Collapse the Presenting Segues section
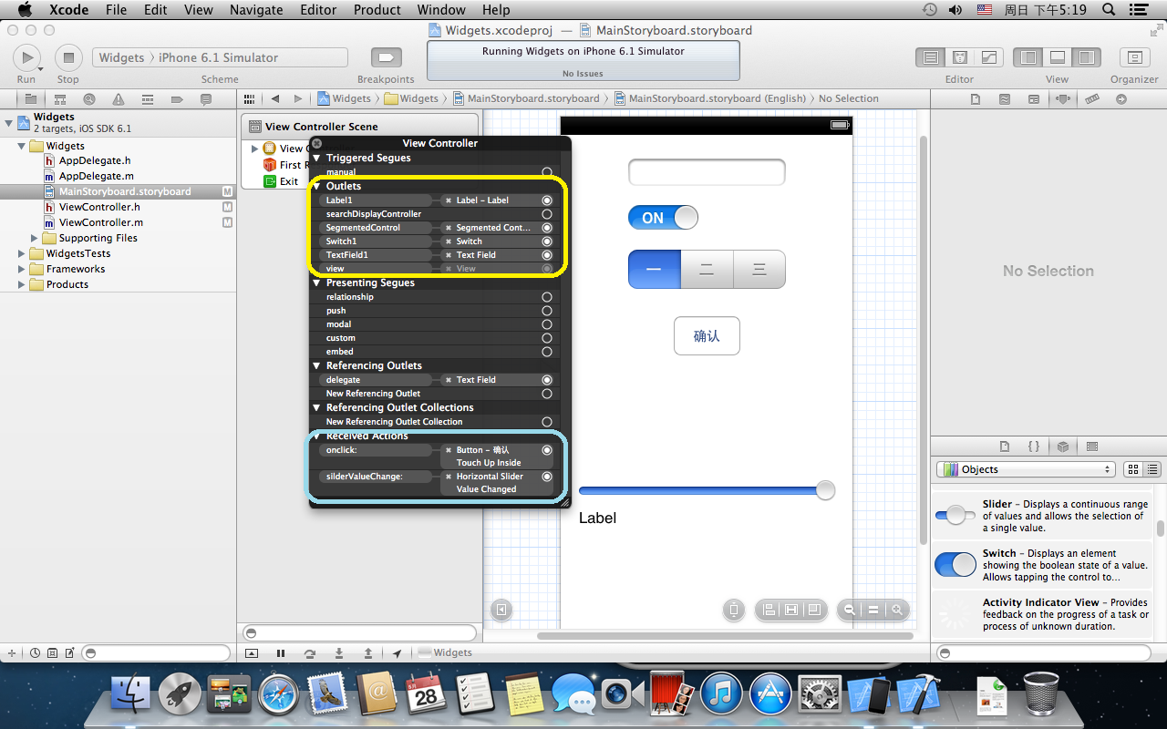Viewport: 1167px width, 729px height. tap(316, 282)
